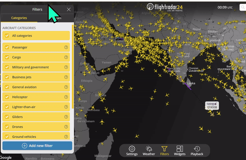Open help for the Gliders category
246x160 pixels.
(66, 117)
